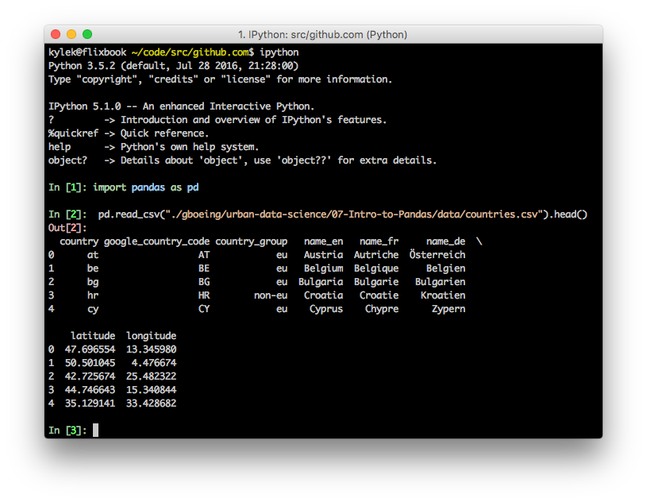This screenshot has height=502, width=647.
Task: Click the 'Österreich' cell
Action: click(437, 255)
